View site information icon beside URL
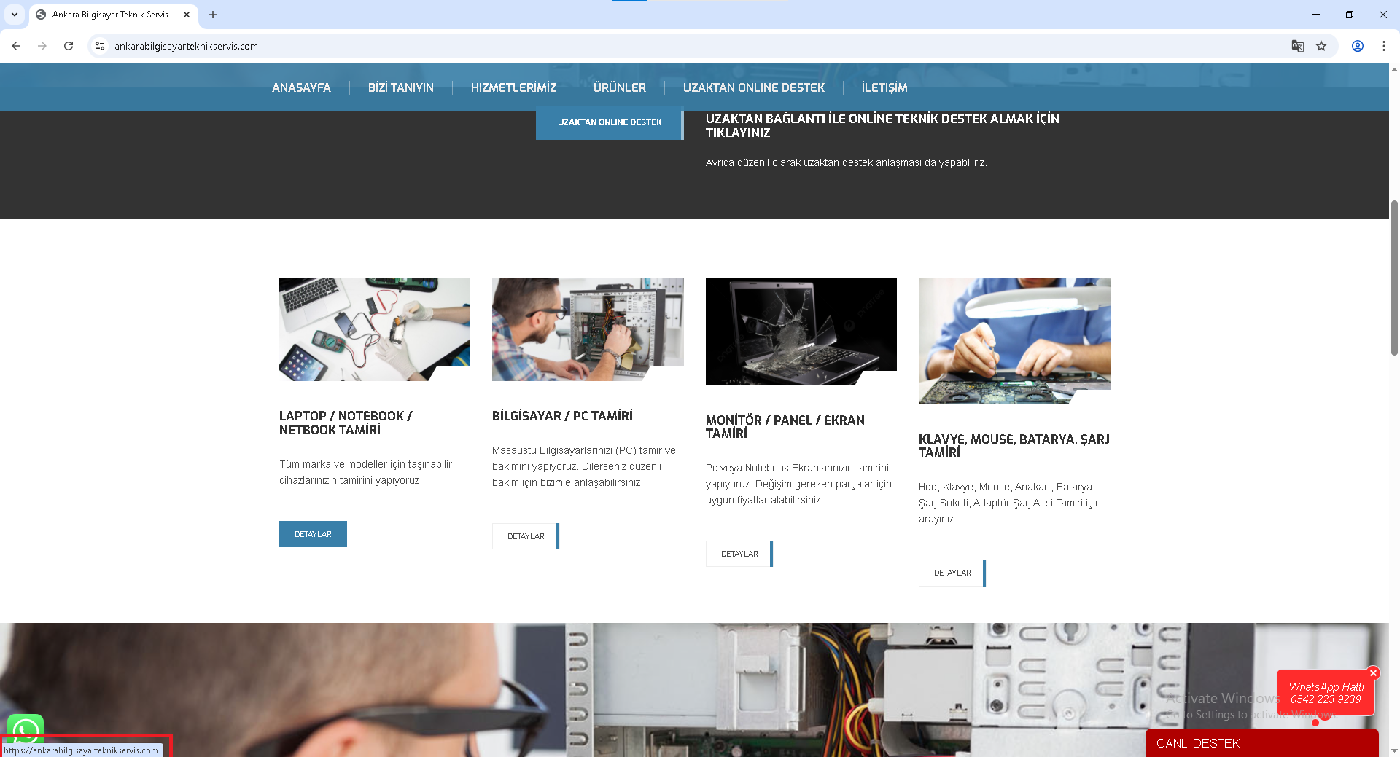This screenshot has width=1400, height=757. coord(100,46)
